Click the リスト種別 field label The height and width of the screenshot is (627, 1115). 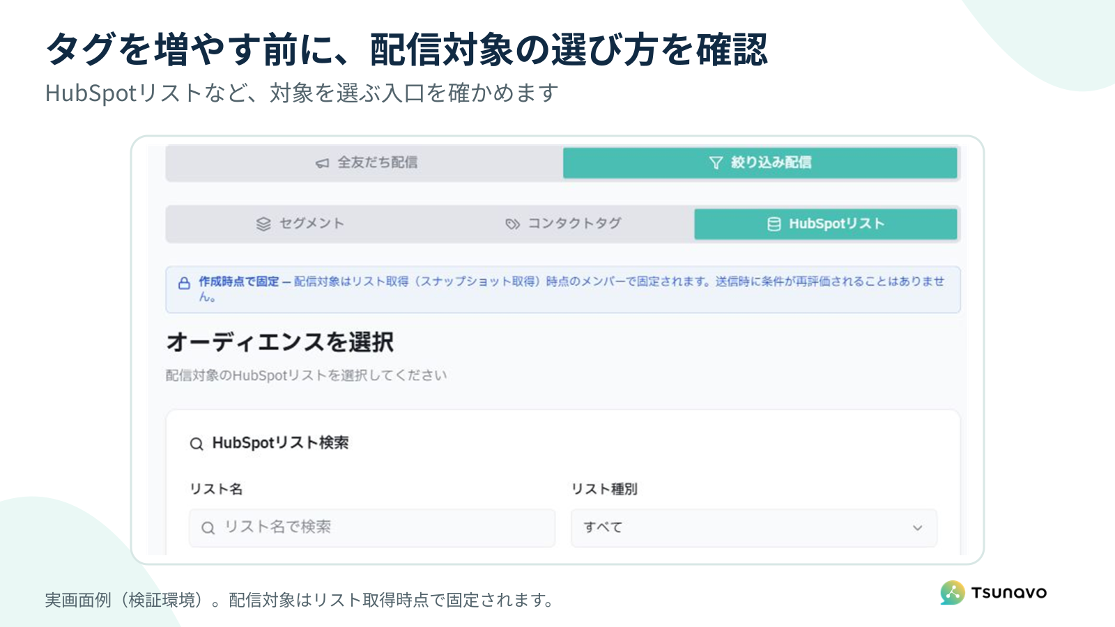pos(604,489)
